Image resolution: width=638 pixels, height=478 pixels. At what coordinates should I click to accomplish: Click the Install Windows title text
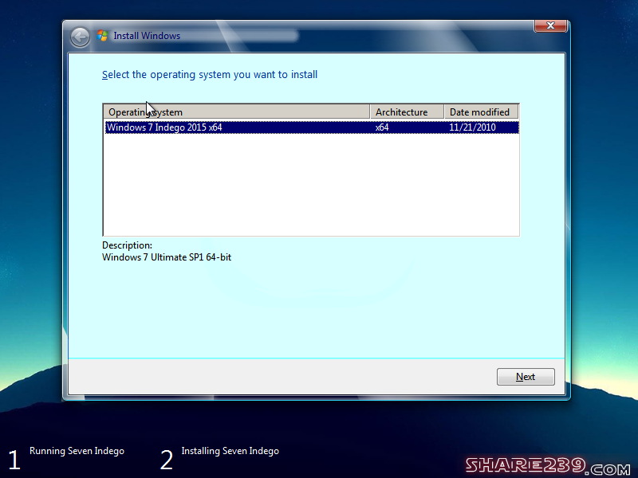point(147,36)
